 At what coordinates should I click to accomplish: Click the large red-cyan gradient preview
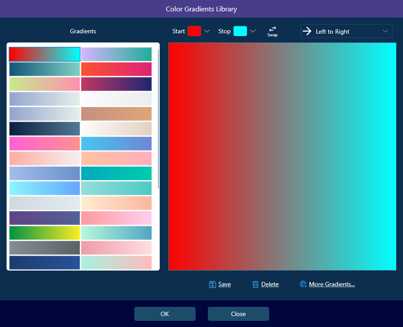282,156
